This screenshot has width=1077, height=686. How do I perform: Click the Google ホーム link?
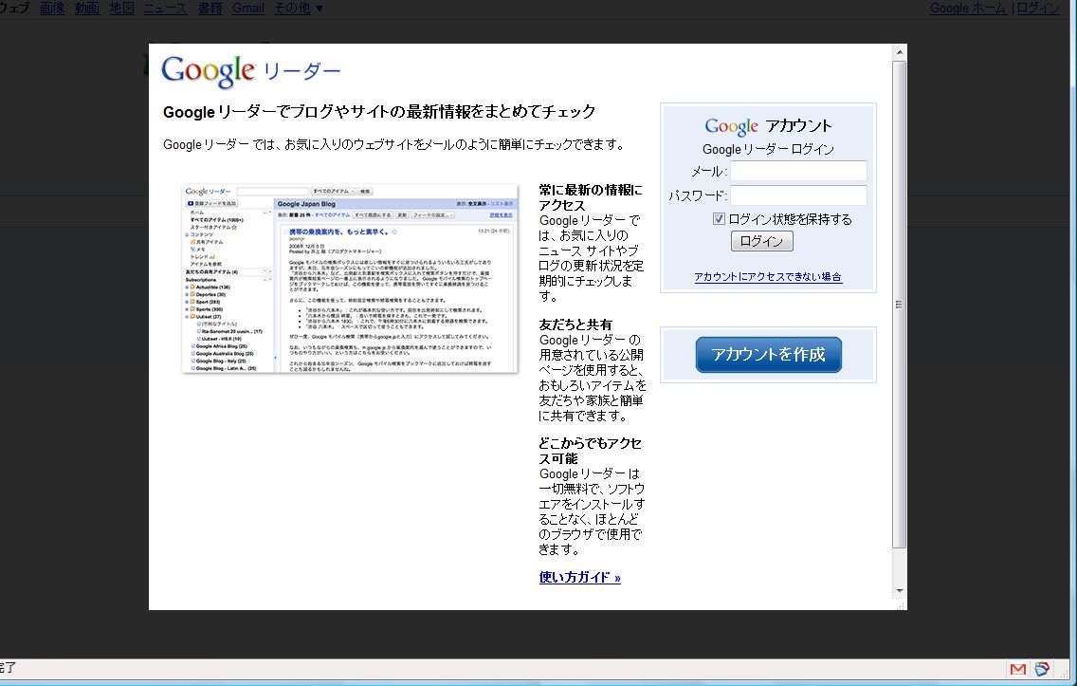click(967, 9)
